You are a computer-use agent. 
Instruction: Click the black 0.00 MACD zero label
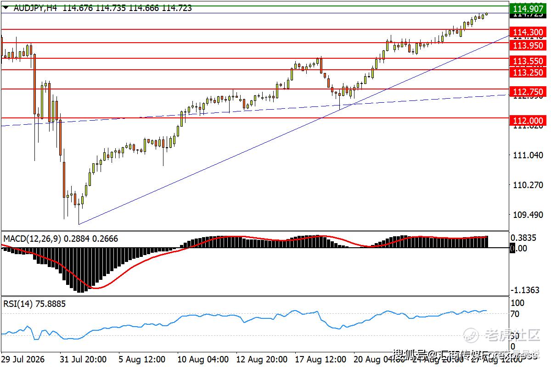coord(519,248)
